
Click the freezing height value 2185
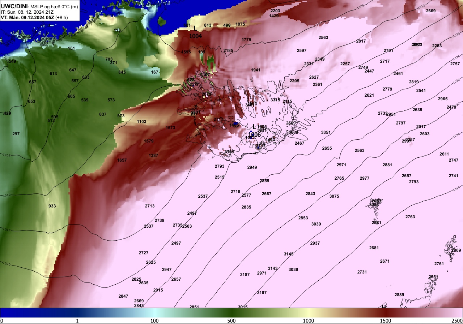pos(228,51)
